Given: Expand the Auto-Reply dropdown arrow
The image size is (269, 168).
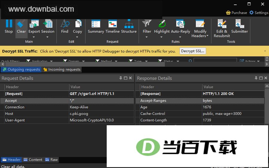Looking at the screenshot, I should 180,37.
